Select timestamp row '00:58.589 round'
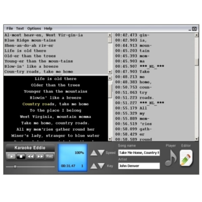 click(133, 139)
